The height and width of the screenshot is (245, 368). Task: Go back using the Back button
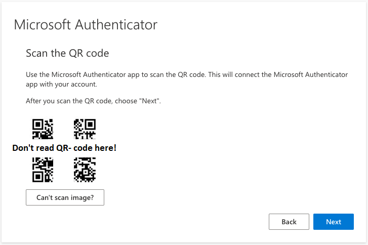[289, 222]
